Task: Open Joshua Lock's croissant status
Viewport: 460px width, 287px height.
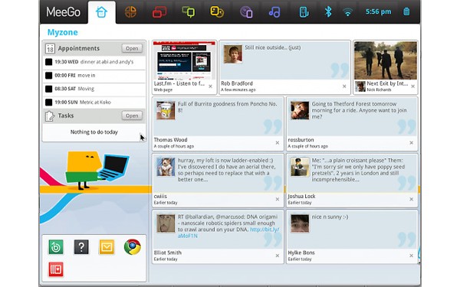Action: (358, 170)
